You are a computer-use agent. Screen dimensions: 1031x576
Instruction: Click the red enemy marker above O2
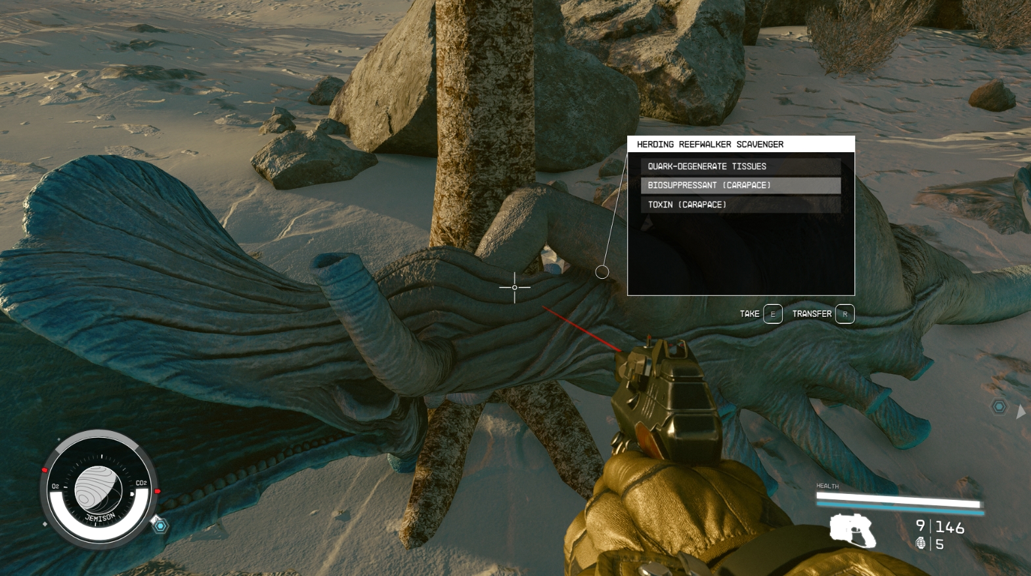[45, 470]
